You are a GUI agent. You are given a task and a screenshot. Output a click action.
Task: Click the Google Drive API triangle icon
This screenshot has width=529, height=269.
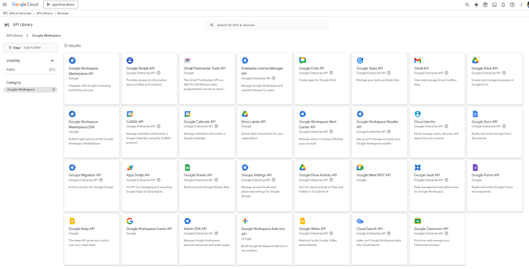475,61
